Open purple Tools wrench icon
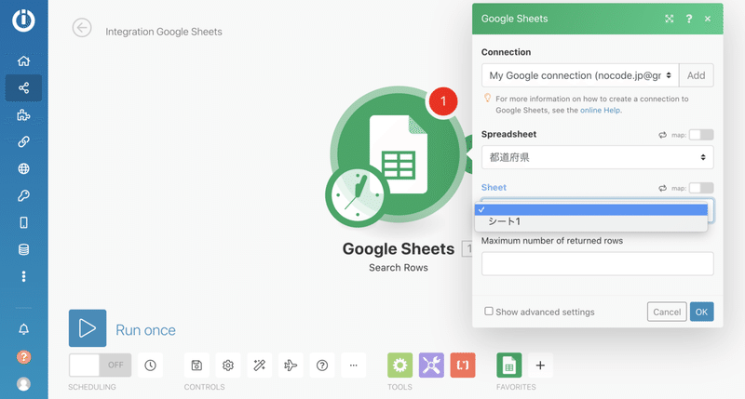The width and height of the screenshot is (745, 399). pos(431,365)
